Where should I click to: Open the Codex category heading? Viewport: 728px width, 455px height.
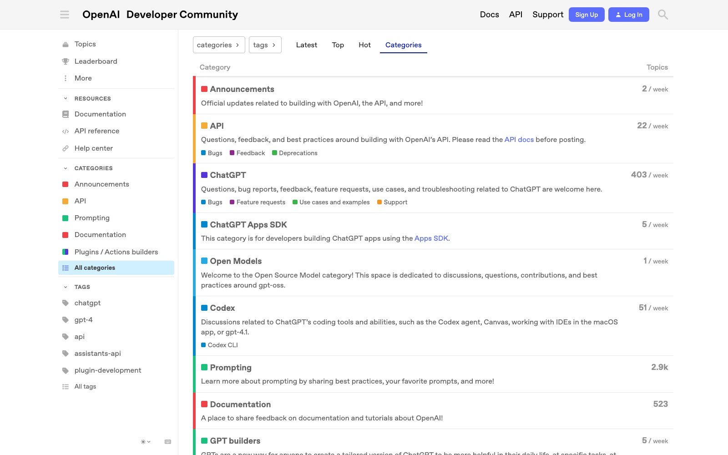pyautogui.click(x=222, y=308)
